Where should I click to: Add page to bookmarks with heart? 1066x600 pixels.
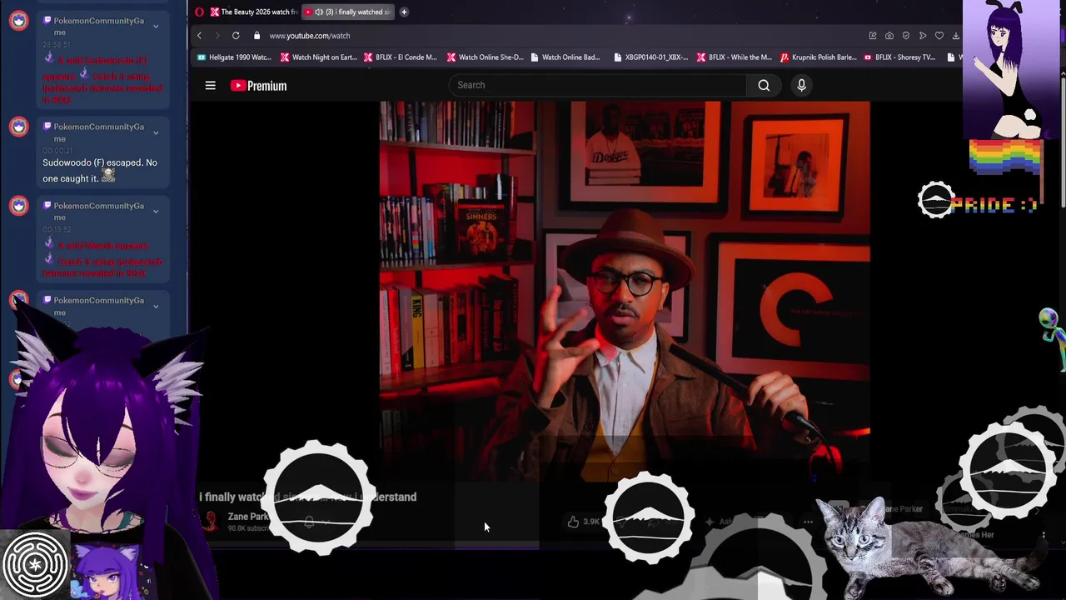[939, 36]
